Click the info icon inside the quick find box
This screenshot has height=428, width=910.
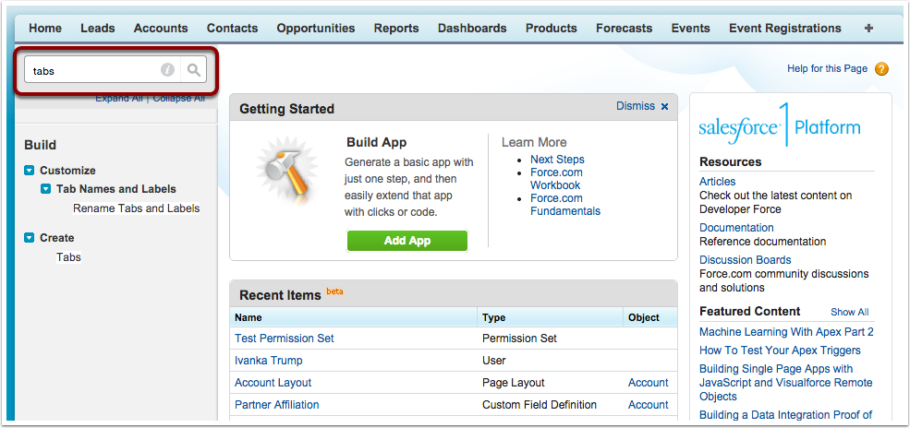pos(167,70)
